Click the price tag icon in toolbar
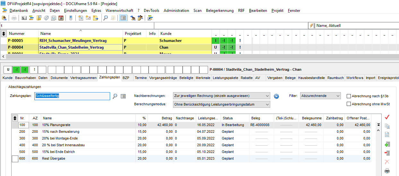Viewport: 399px width, 176px height. click(46, 18)
